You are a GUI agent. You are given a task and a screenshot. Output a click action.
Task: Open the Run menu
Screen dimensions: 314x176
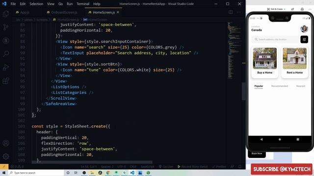click(x=70, y=4)
